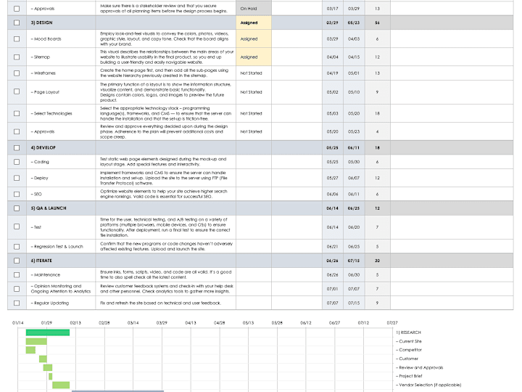
Task: Tick the SEO task checkbox
Action: [17, 194]
